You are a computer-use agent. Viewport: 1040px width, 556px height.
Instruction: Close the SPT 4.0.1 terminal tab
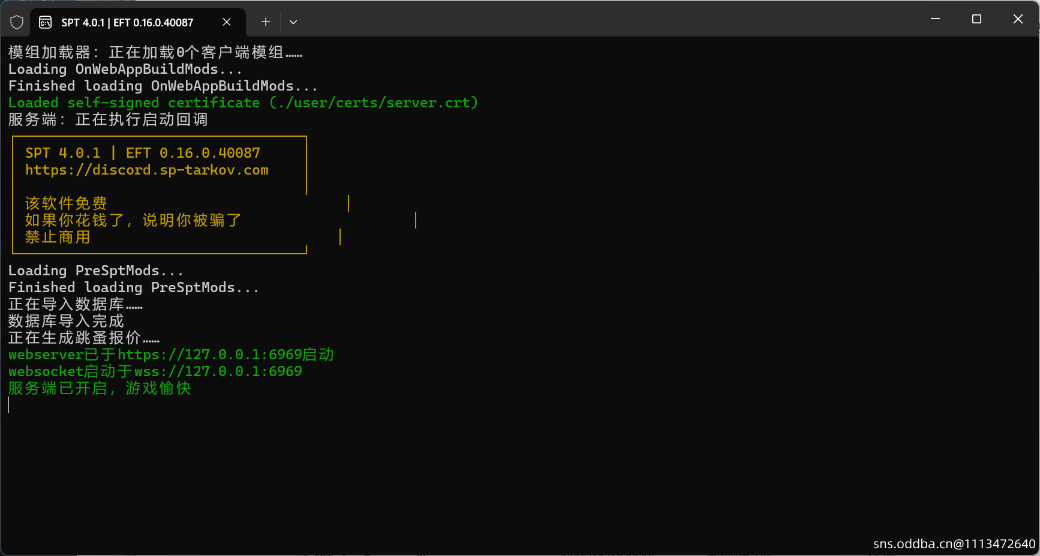227,22
